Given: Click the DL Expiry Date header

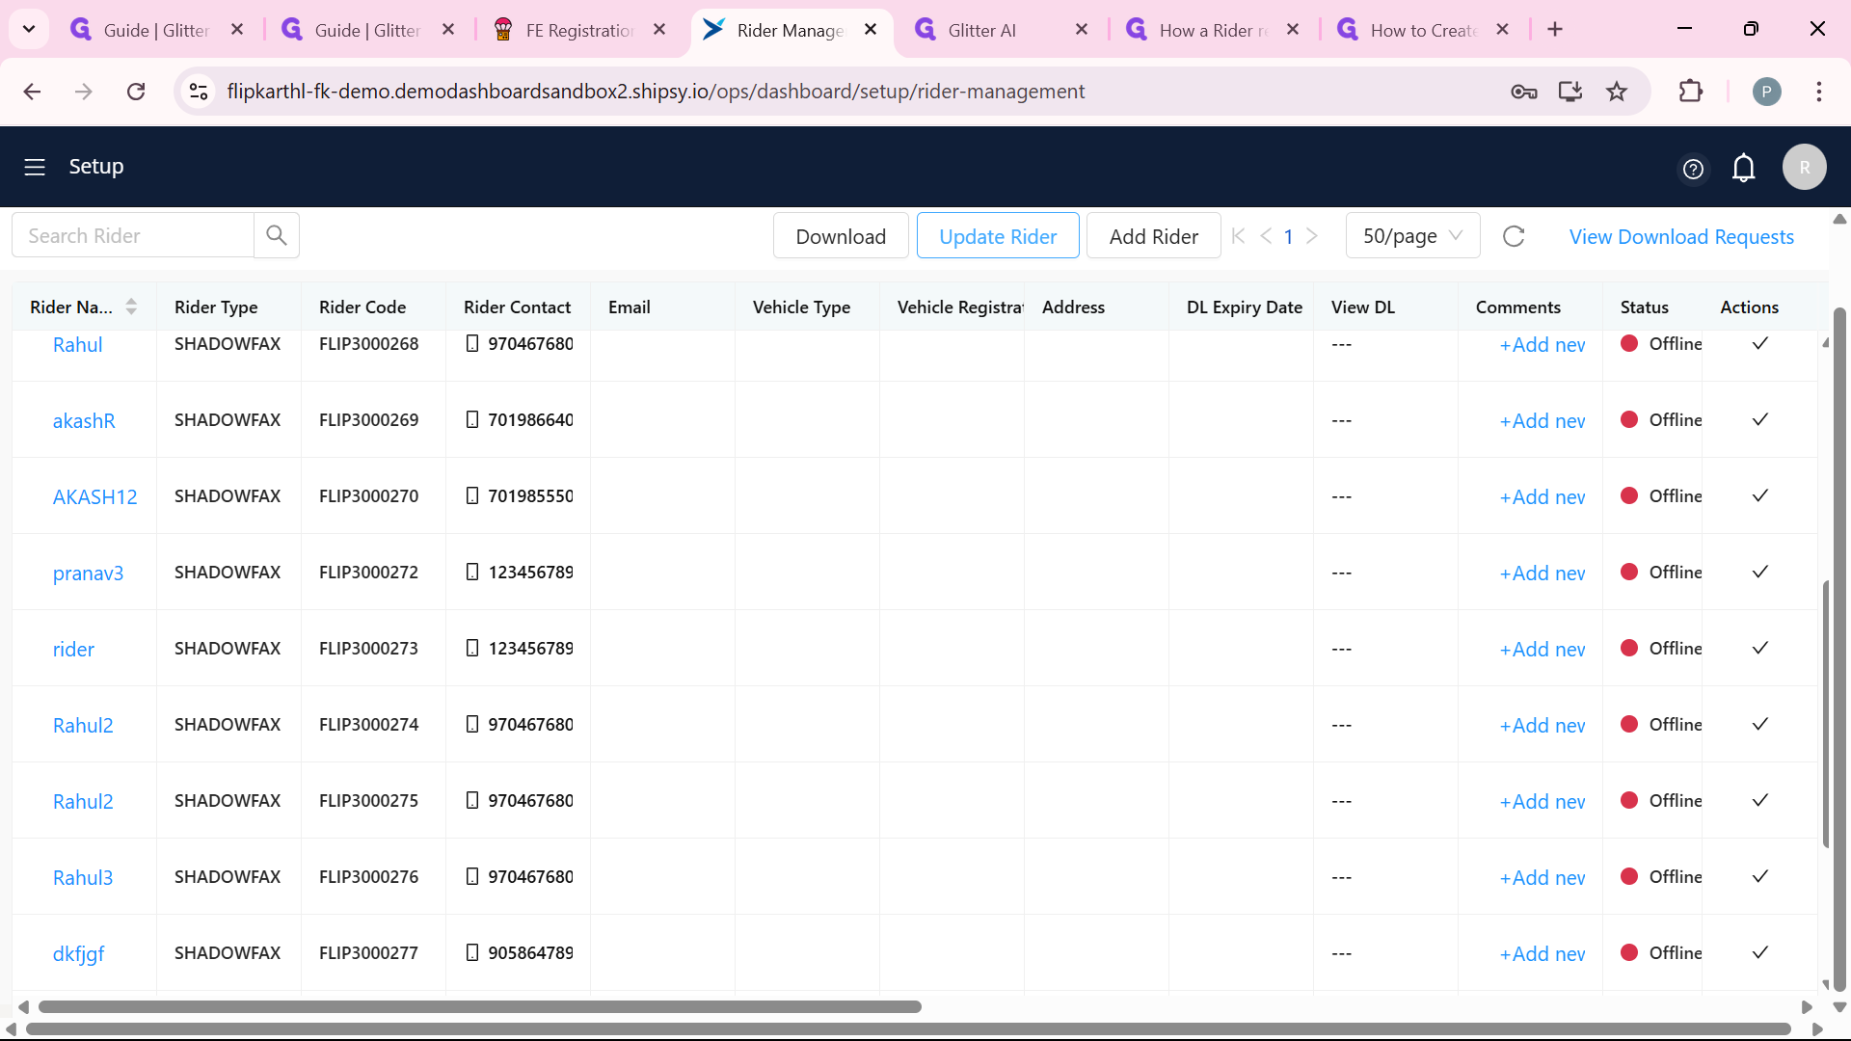Looking at the screenshot, I should (1245, 307).
